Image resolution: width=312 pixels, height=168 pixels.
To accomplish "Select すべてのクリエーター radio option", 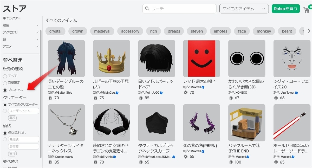I will tap(5, 105).
